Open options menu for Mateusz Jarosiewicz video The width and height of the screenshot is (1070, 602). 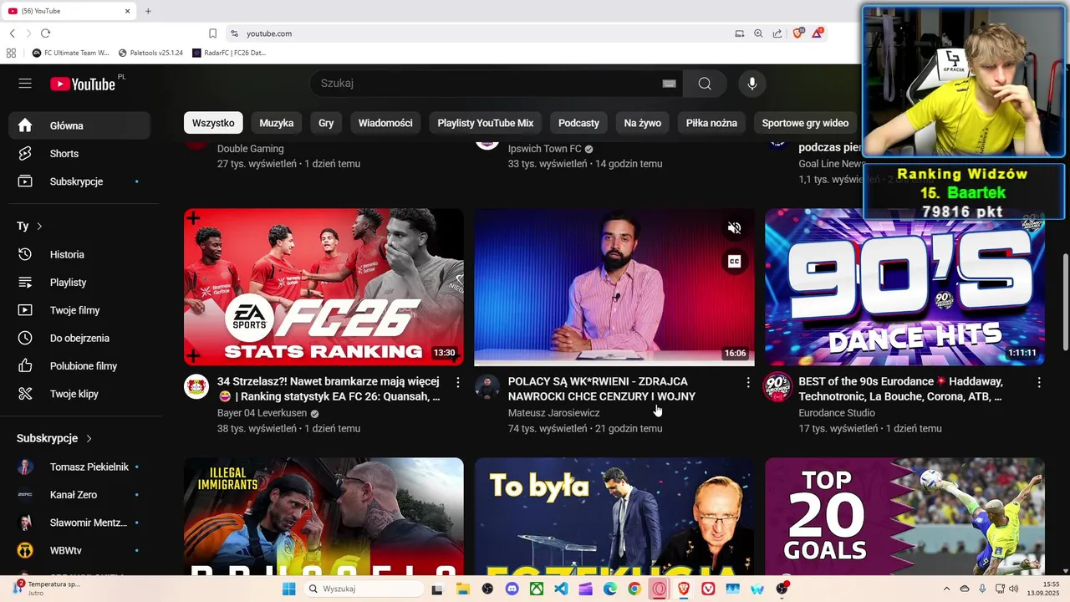[748, 382]
